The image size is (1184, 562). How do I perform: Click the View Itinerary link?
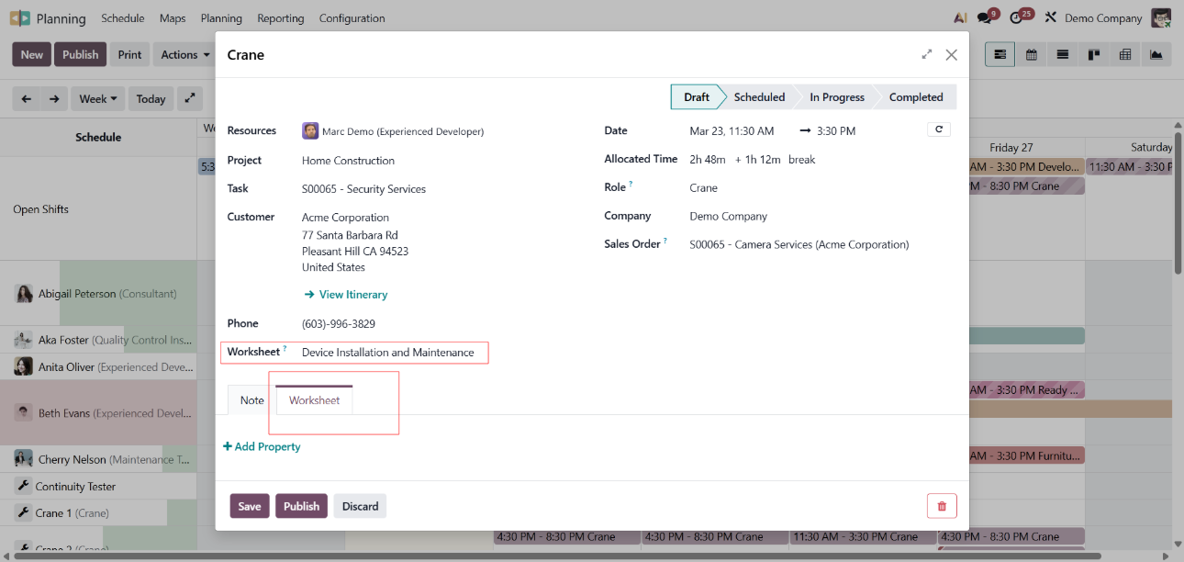(x=352, y=295)
